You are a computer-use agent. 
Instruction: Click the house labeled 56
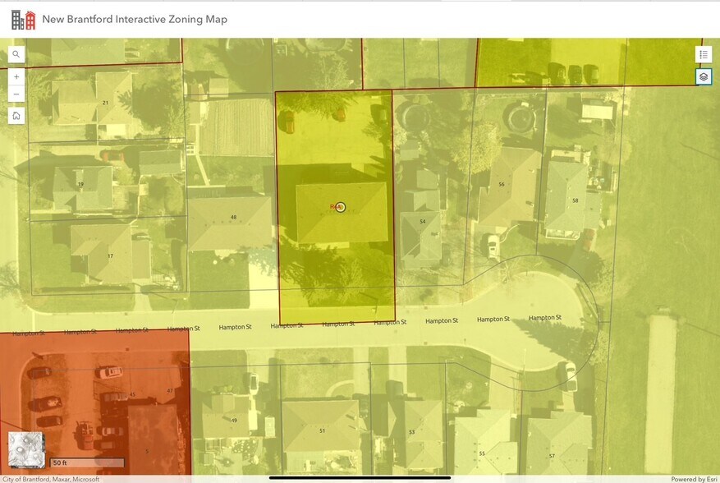pyautogui.click(x=501, y=185)
